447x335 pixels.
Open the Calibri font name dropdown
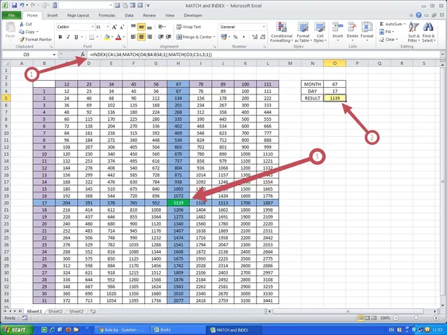[x=93, y=27]
